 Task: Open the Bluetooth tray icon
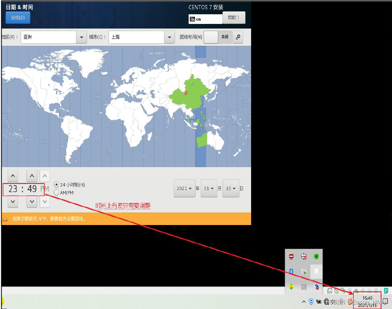point(291,271)
